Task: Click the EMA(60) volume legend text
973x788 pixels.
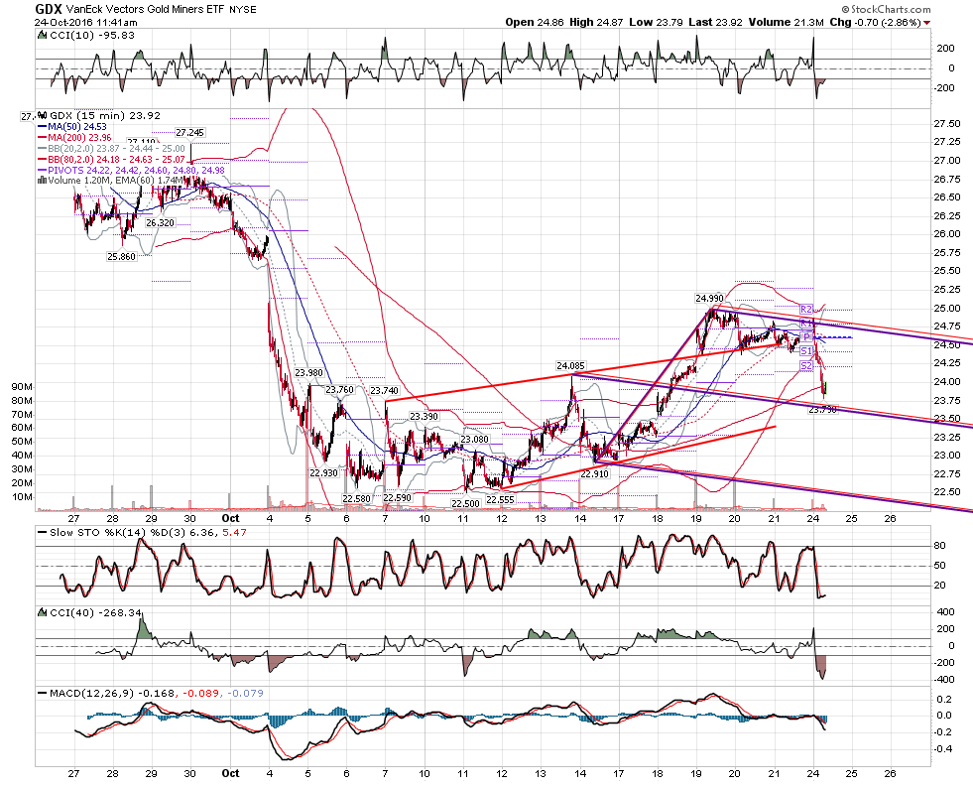Action: point(150,181)
